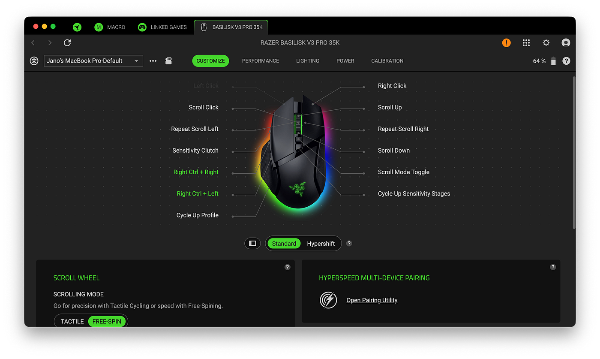Toggle the sidebar panel view icon
The height and width of the screenshot is (359, 600).
(252, 244)
